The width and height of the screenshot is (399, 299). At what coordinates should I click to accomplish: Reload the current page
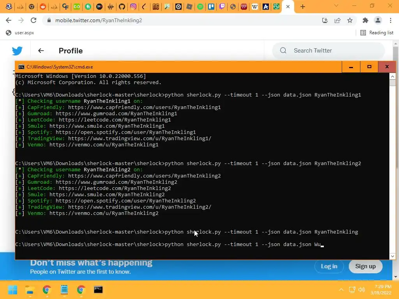click(34, 20)
